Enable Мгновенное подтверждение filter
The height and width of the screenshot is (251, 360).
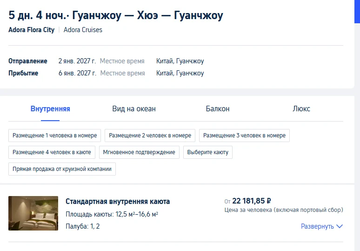(139, 152)
